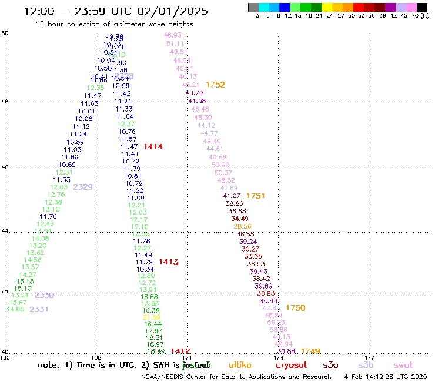This screenshot has width=435, height=382.
Task: Click the red time label 1413
Action: click(168, 262)
